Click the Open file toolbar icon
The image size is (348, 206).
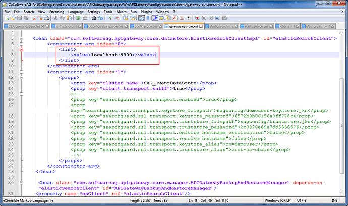coord(13,18)
